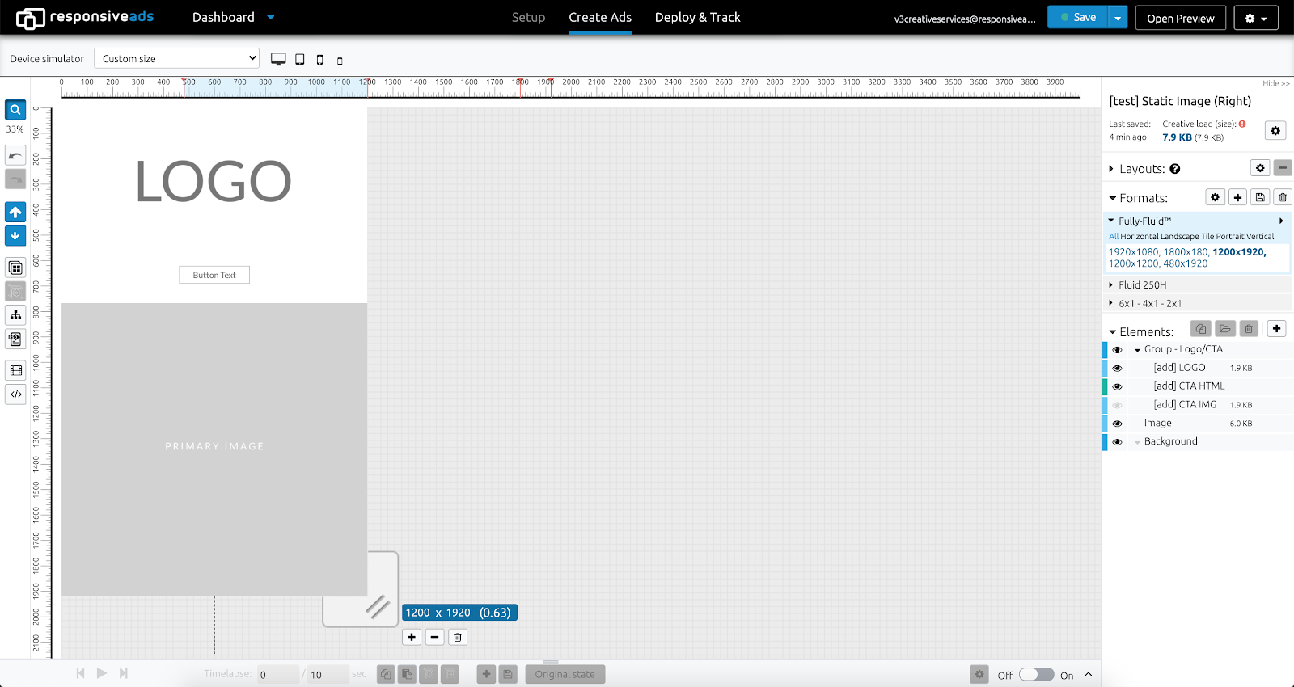Open the Save button dropdown arrow
The width and height of the screenshot is (1294, 687).
pos(1118,17)
